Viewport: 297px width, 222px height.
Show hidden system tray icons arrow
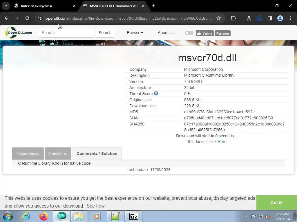[x=247, y=217]
